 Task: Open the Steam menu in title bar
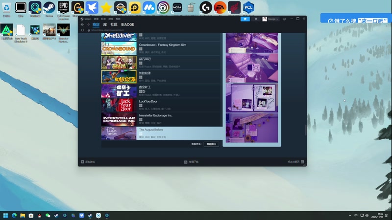(x=86, y=19)
